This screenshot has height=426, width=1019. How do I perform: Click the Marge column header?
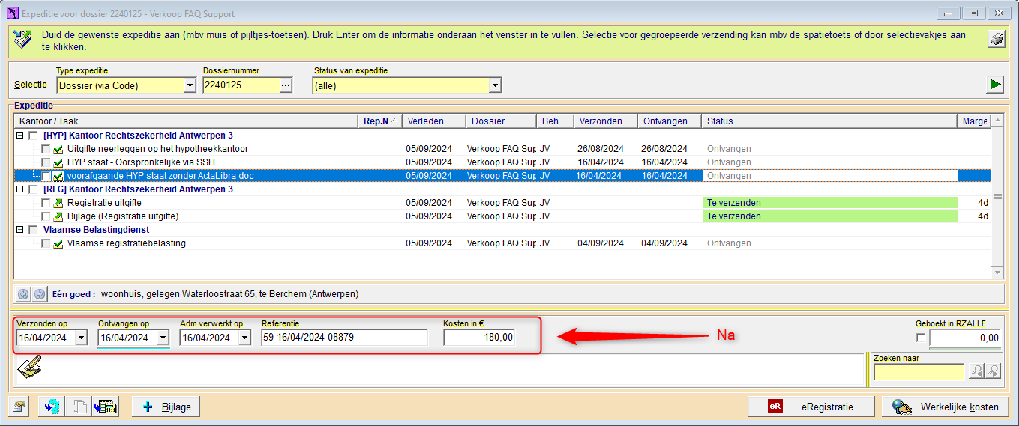975,121
